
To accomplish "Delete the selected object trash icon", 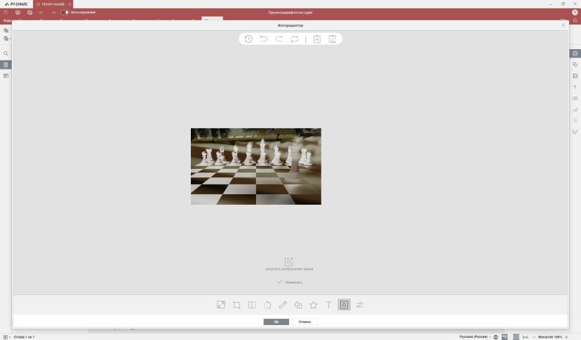I will click(x=316, y=39).
